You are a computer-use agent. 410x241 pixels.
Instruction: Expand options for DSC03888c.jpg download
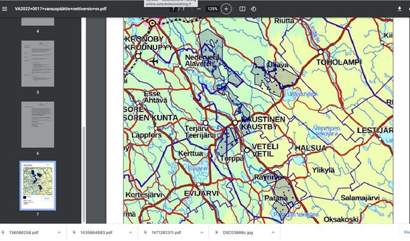point(272,232)
